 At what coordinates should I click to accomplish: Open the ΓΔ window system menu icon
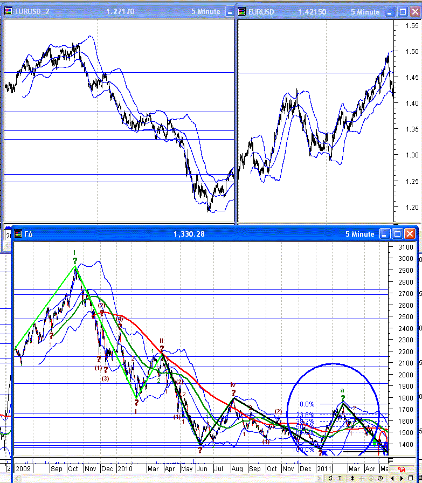pyautogui.click(x=18, y=234)
